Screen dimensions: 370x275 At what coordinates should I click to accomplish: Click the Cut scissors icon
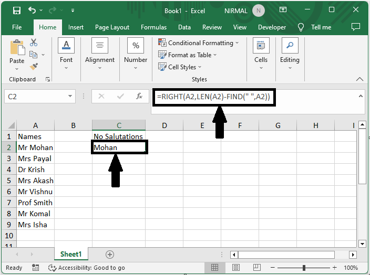point(34,43)
